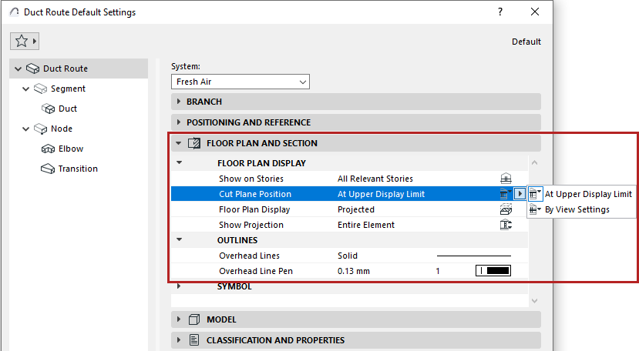The height and width of the screenshot is (351, 639).
Task: Click the Show Projection entire element icon
Action: (x=506, y=225)
